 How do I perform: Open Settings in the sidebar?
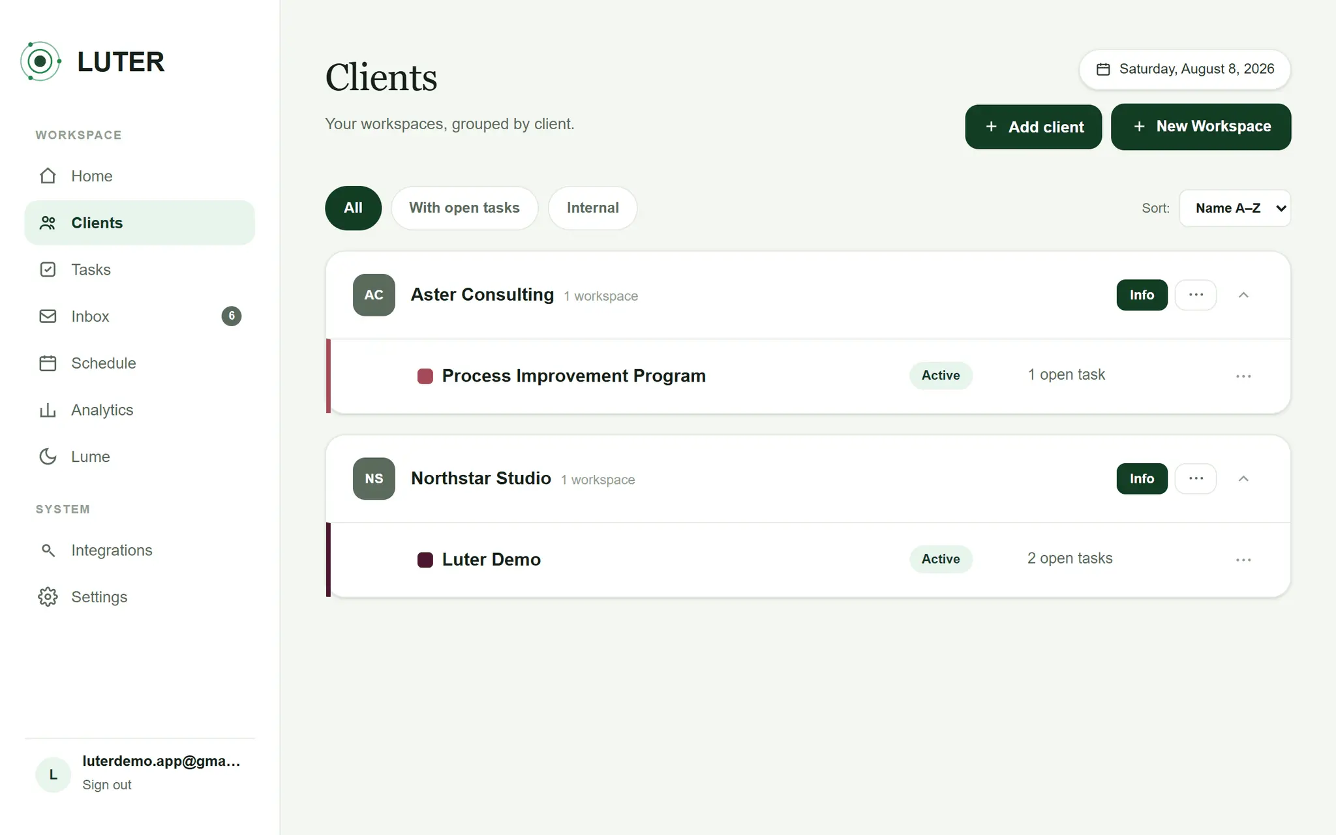click(140, 597)
